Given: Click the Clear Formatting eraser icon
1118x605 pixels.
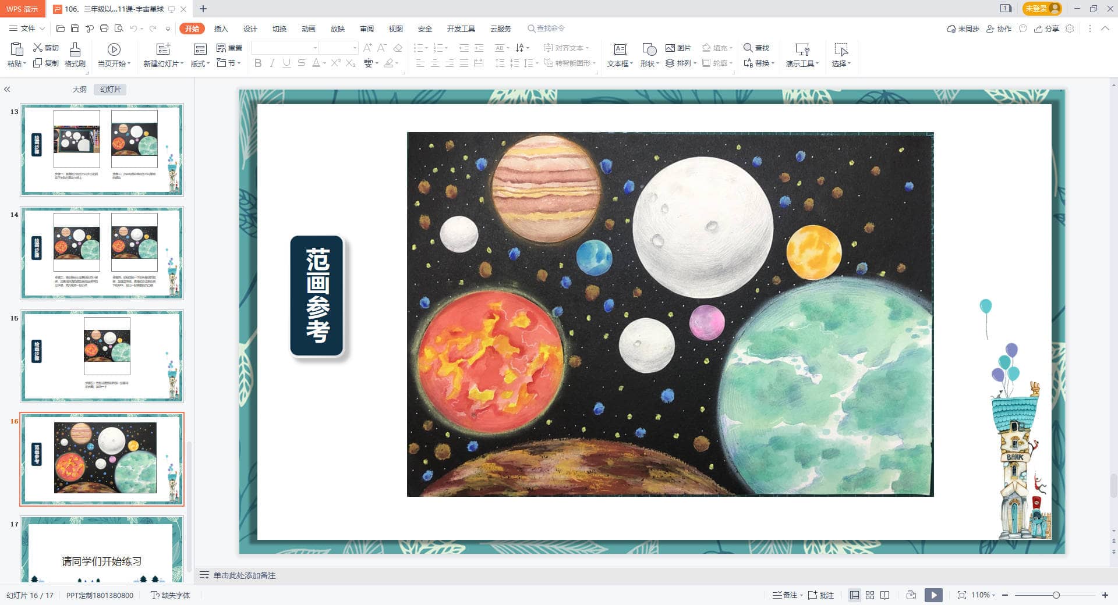Looking at the screenshot, I should (x=398, y=48).
